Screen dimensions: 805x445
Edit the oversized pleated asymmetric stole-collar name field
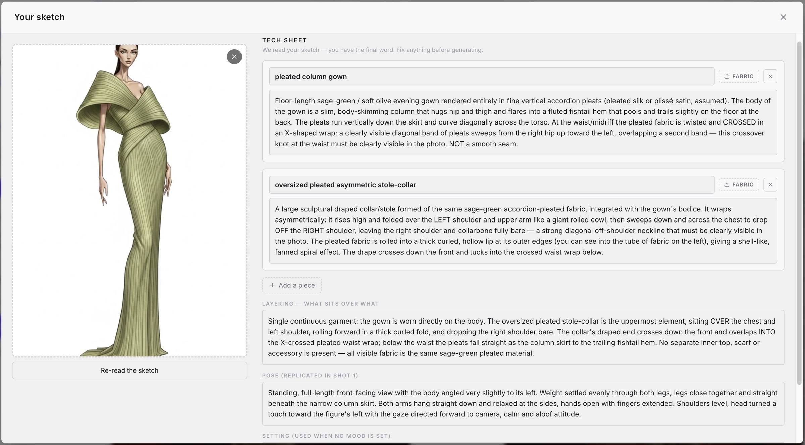click(x=491, y=185)
